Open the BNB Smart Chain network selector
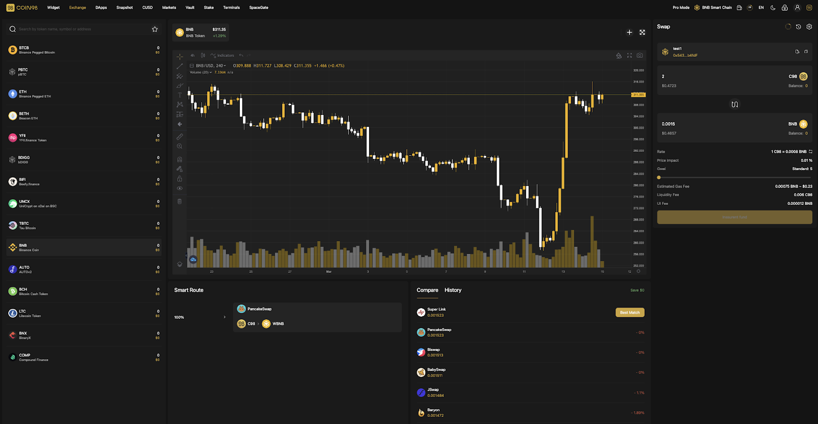The width and height of the screenshot is (818, 424). point(713,8)
